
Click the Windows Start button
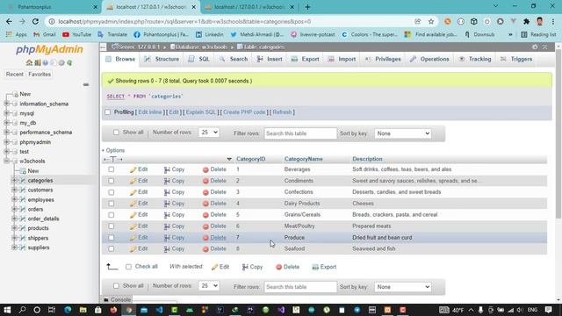[7, 310]
